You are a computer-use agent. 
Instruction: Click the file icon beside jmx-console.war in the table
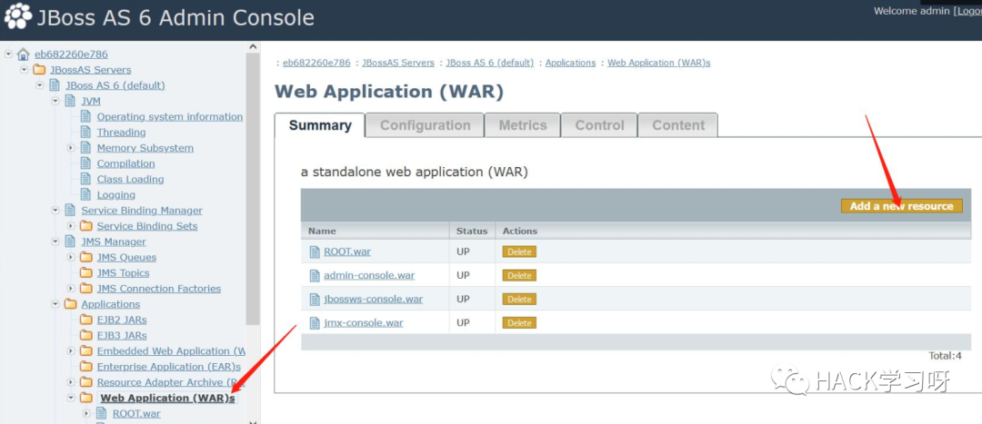coord(315,323)
